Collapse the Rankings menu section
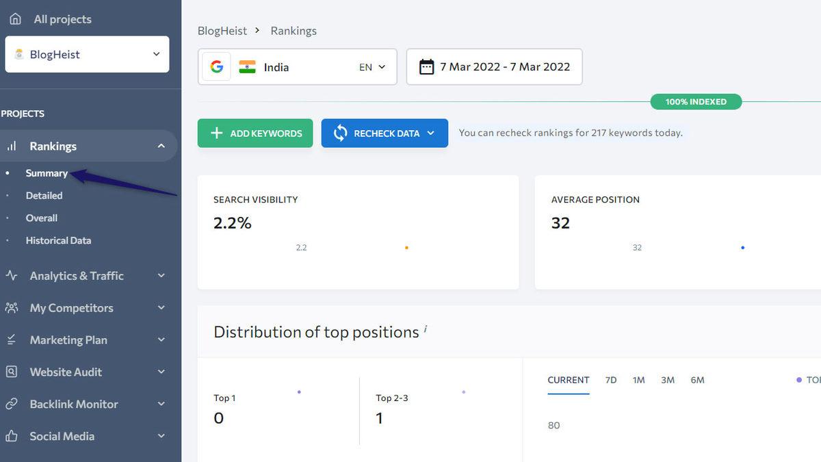The width and height of the screenshot is (821, 462). tap(161, 146)
